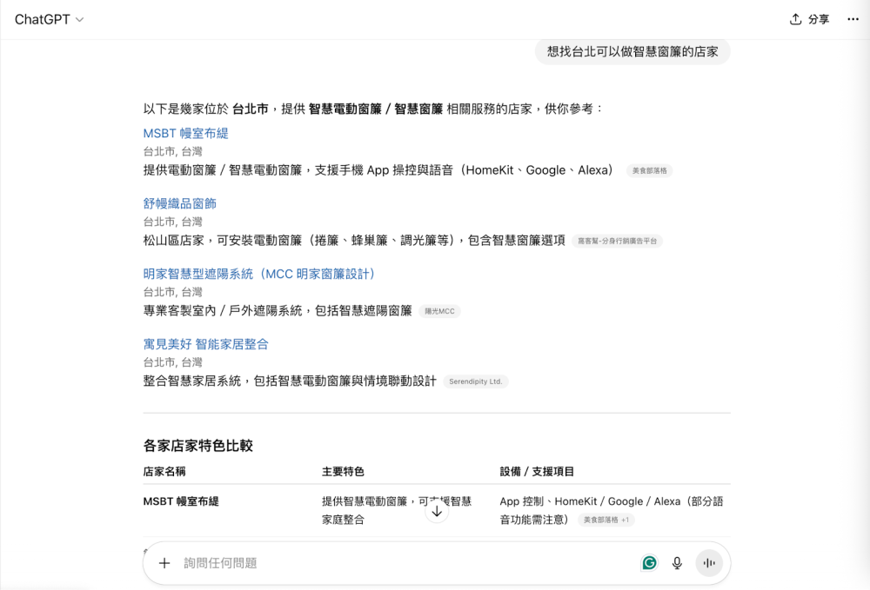Click the share upload icon
The width and height of the screenshot is (870, 590).
coord(795,19)
